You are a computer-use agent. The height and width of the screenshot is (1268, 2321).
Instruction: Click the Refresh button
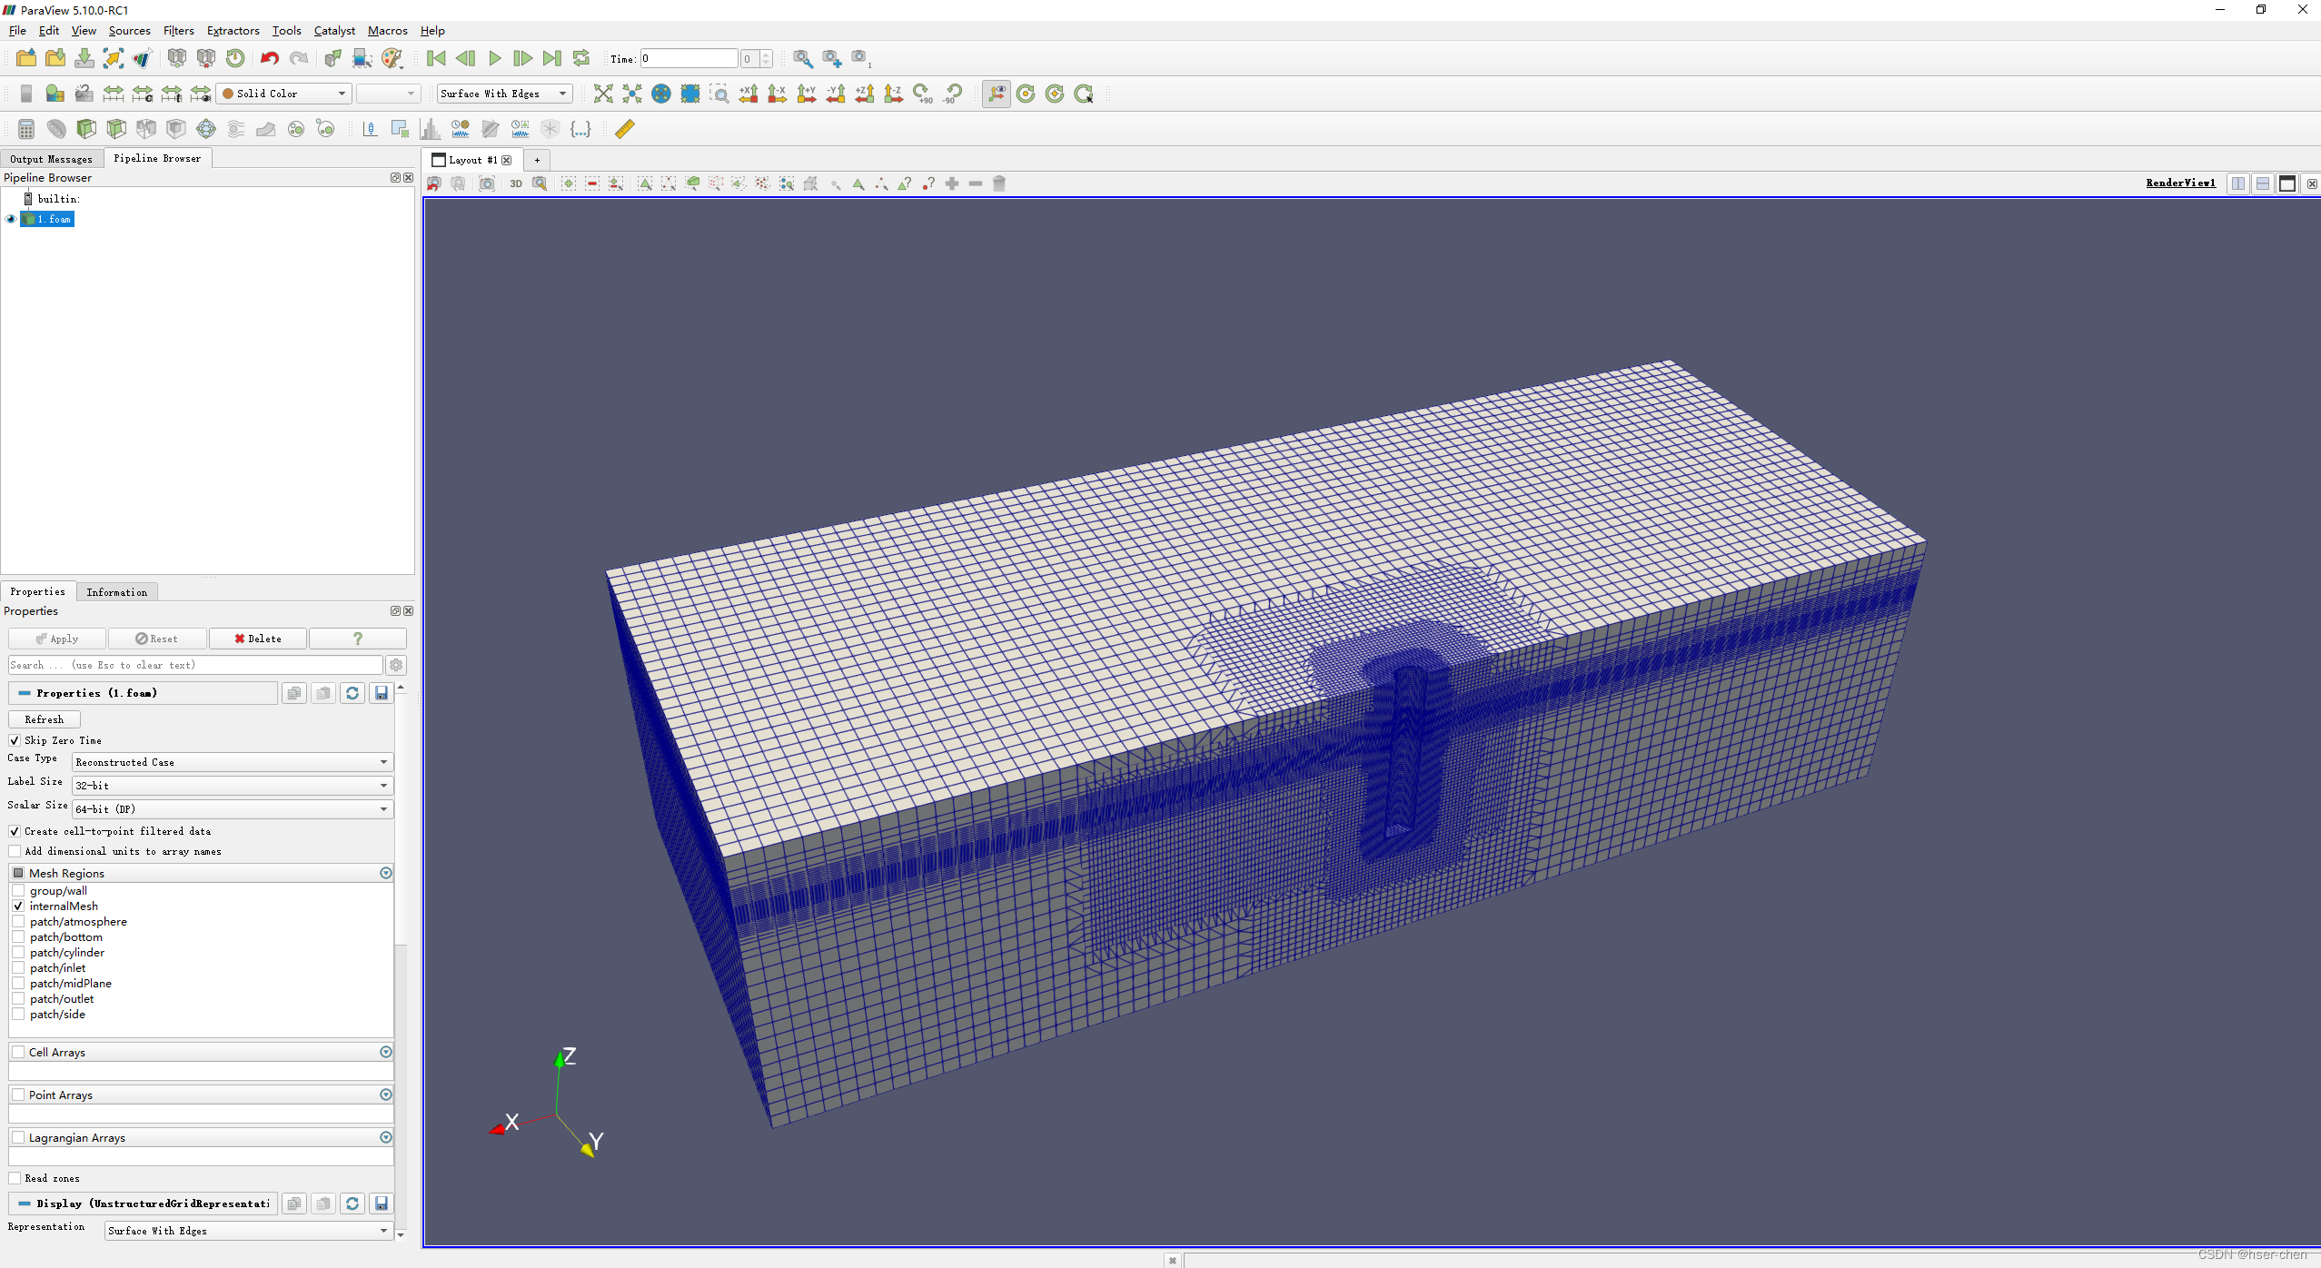44,719
